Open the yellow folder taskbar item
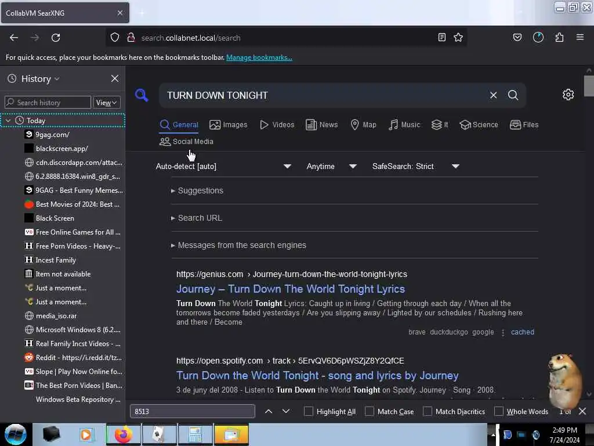The width and height of the screenshot is (594, 446). click(x=231, y=434)
